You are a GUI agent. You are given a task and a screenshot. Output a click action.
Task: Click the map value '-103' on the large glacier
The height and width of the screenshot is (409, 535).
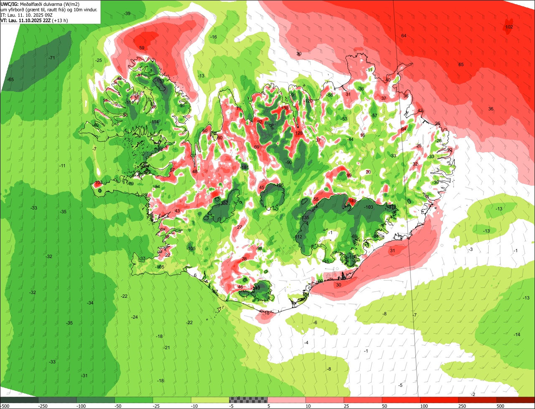[369, 207]
